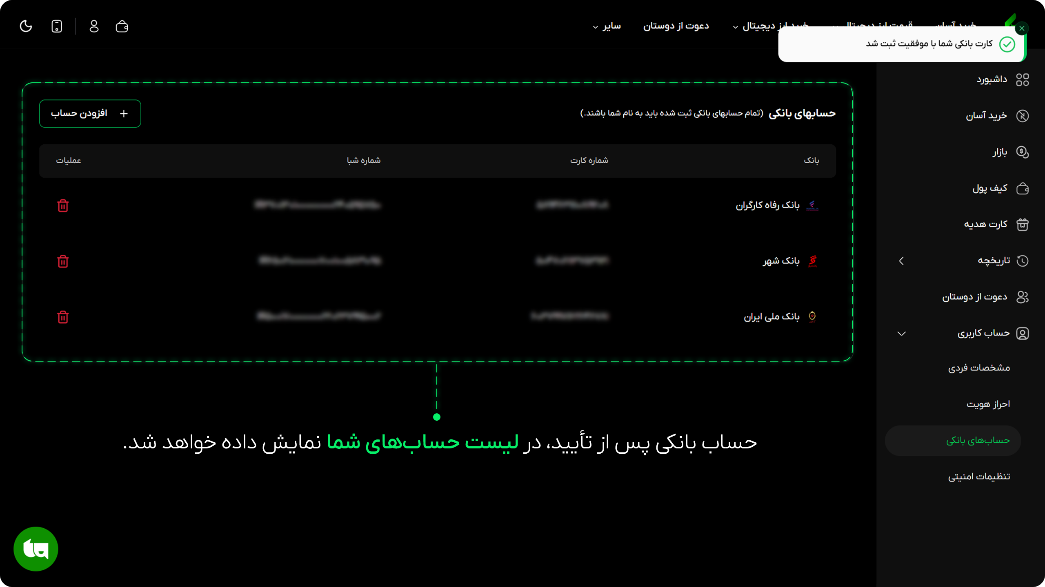Open the user profile icon in header
Screen dimensions: 1045x587
(x=94, y=26)
